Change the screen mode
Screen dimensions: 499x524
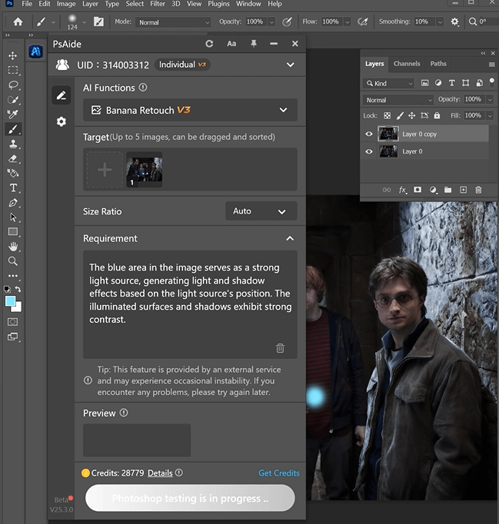click(13, 337)
